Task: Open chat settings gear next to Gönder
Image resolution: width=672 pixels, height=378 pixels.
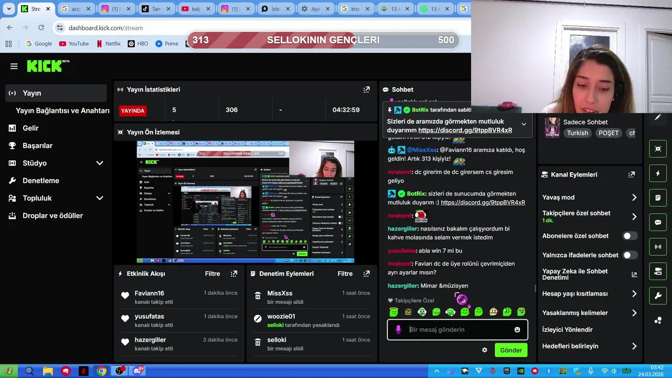Action: click(x=485, y=350)
